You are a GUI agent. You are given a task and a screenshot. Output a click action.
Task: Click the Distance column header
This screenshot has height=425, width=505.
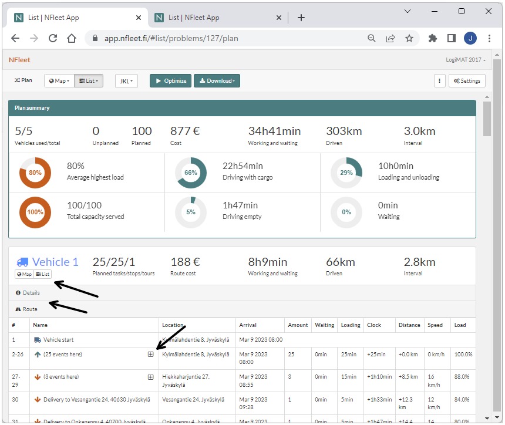[x=409, y=325]
